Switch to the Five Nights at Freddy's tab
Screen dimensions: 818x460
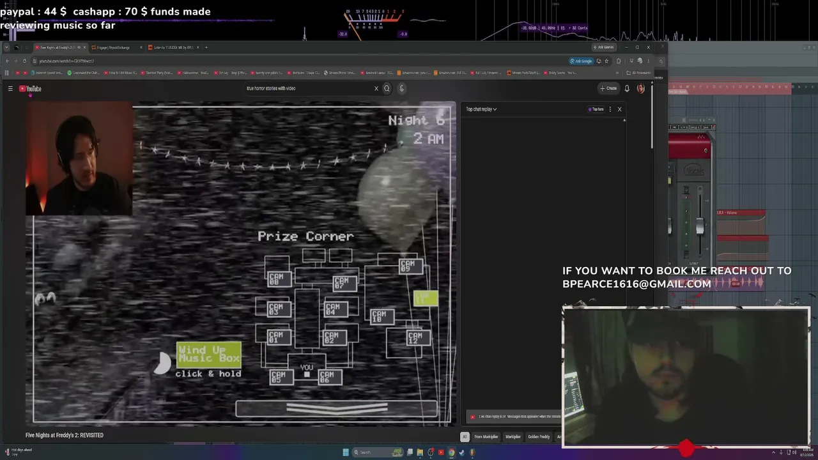coord(60,47)
